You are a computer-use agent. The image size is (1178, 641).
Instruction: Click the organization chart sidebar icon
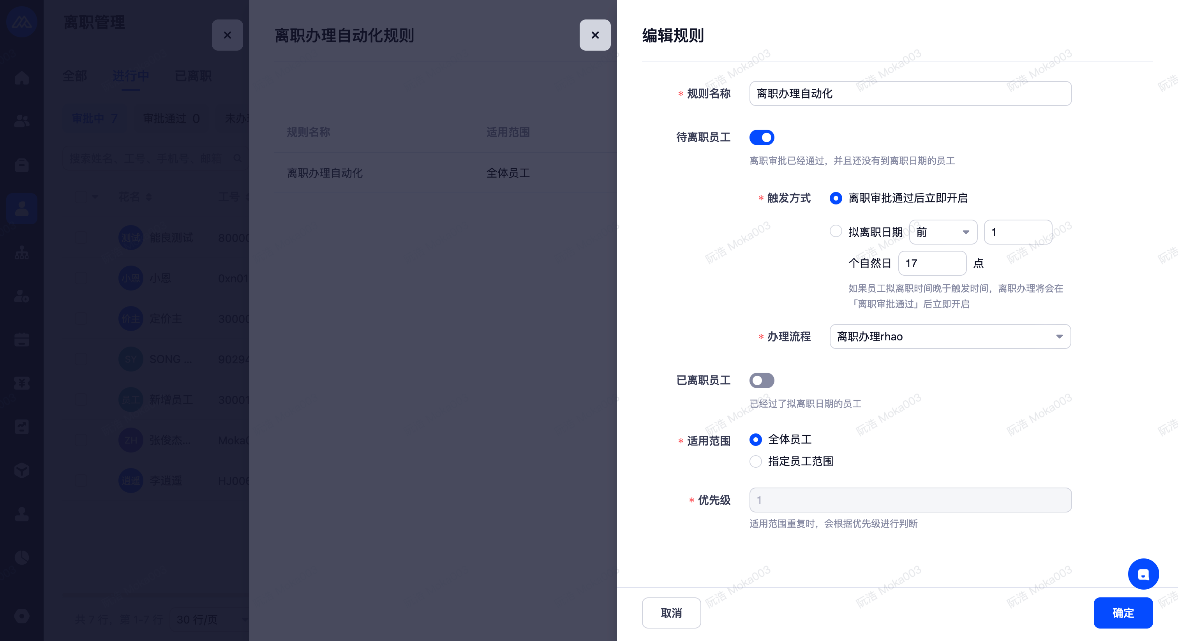point(21,252)
